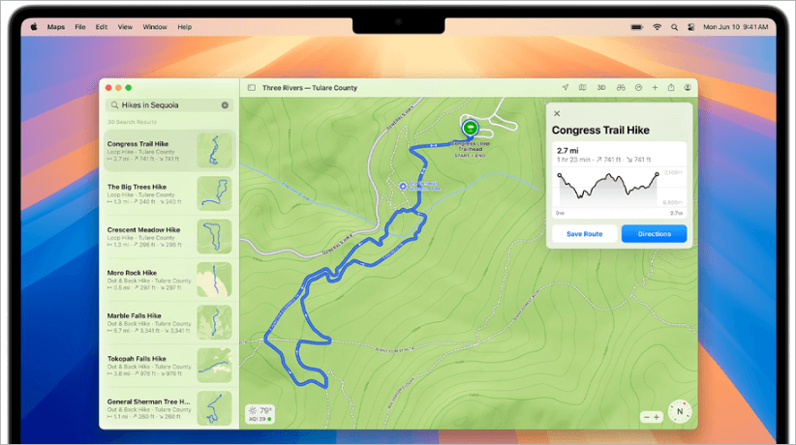
Task: Open Control Center in menu bar
Action: (x=690, y=27)
